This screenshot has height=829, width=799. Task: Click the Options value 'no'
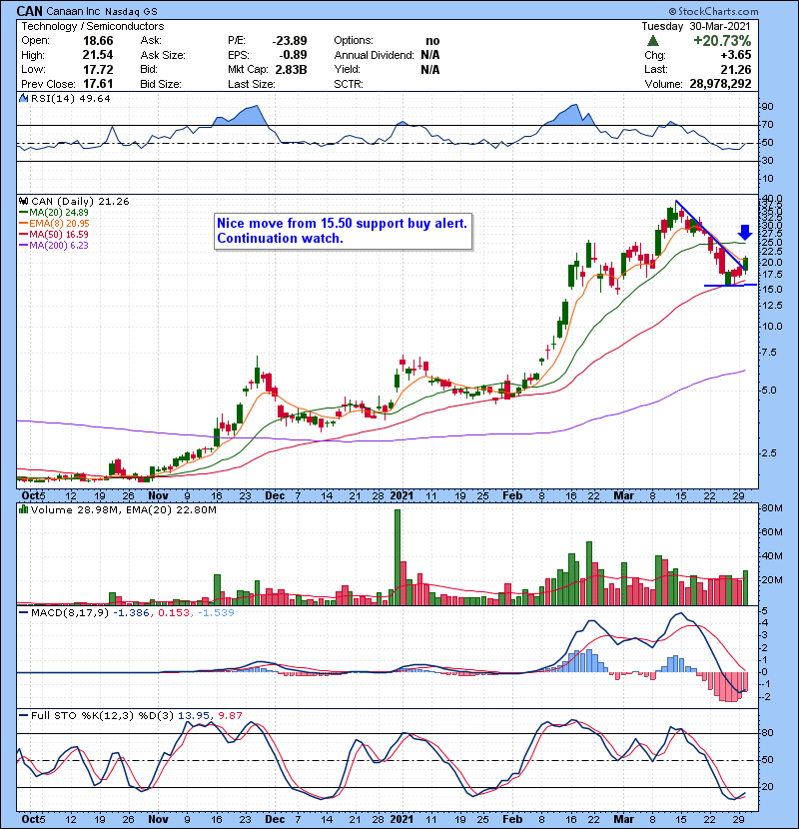click(x=432, y=41)
